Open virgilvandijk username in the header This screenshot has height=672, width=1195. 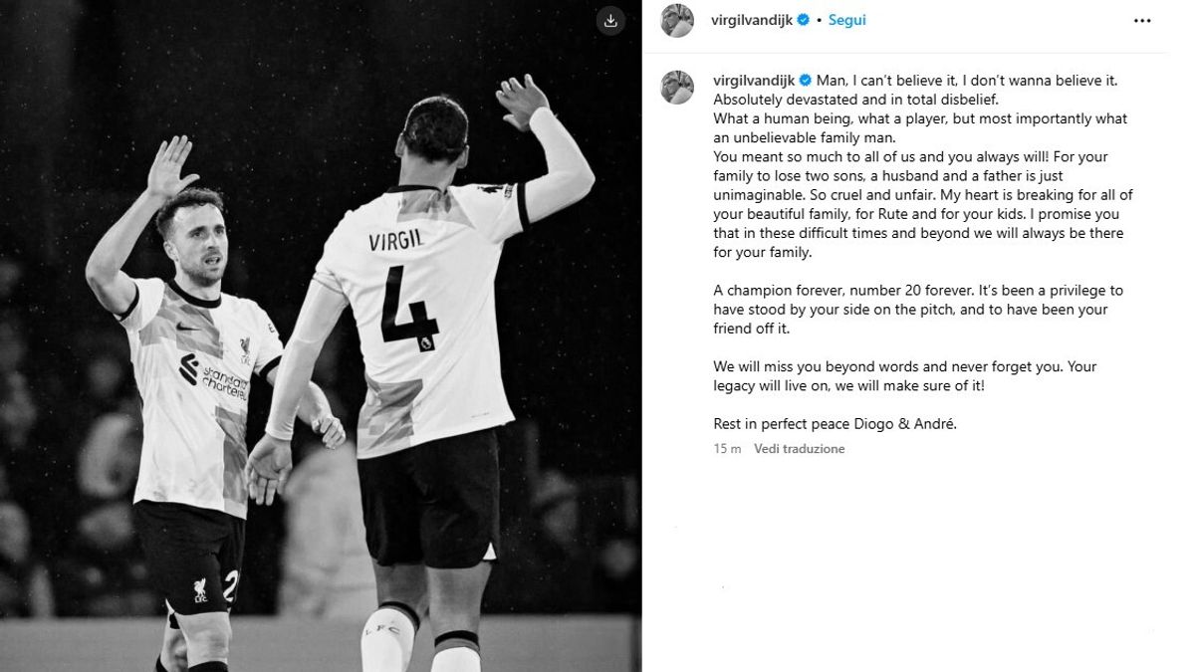pos(753,20)
